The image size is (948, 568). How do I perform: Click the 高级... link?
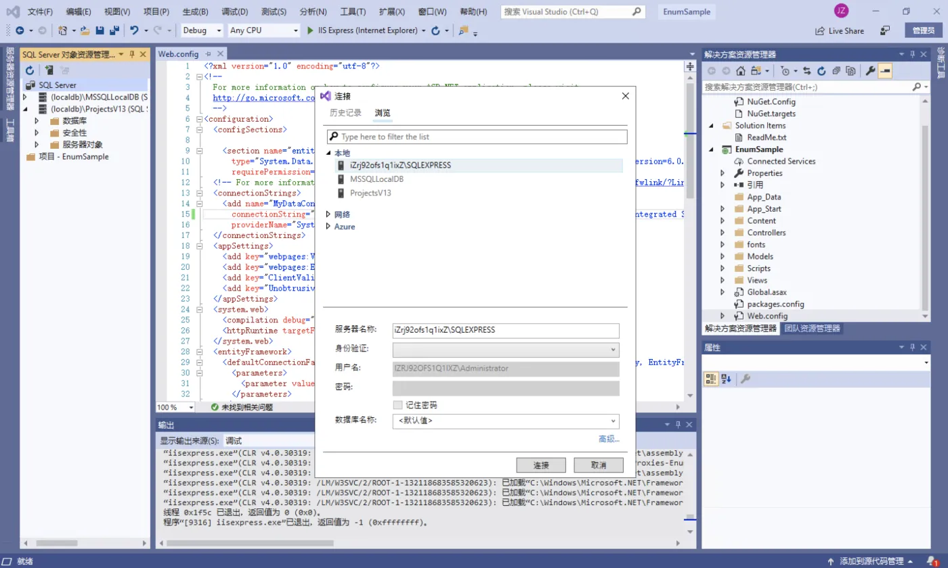pos(609,440)
